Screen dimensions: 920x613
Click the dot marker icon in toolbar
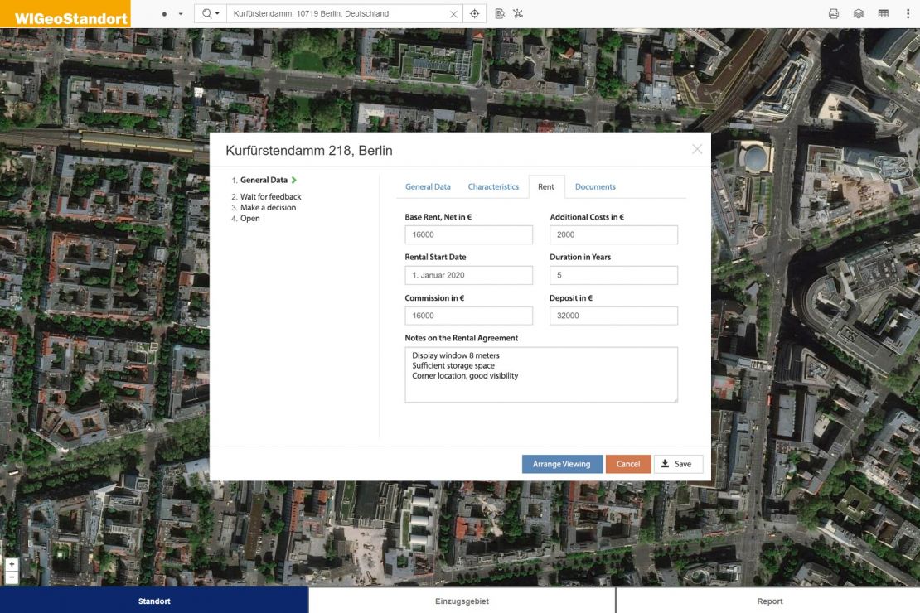tap(164, 13)
